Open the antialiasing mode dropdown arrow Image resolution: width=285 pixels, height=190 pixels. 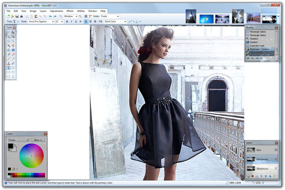[140, 22]
